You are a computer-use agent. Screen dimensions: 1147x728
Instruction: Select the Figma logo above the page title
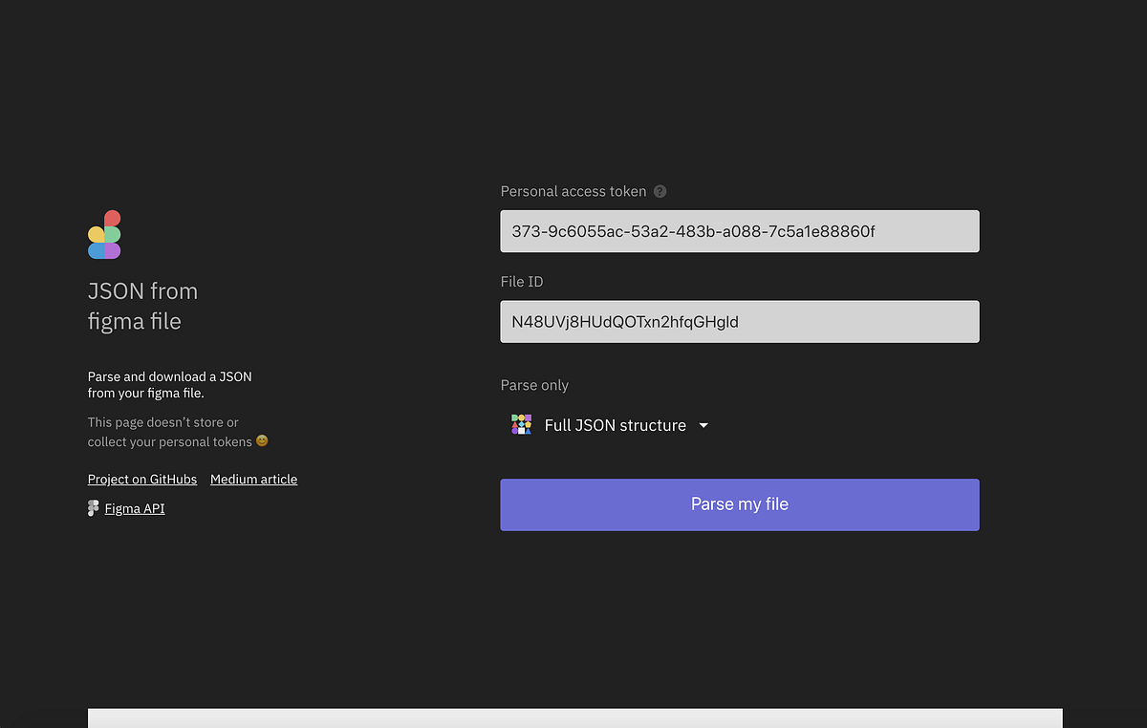(x=105, y=233)
